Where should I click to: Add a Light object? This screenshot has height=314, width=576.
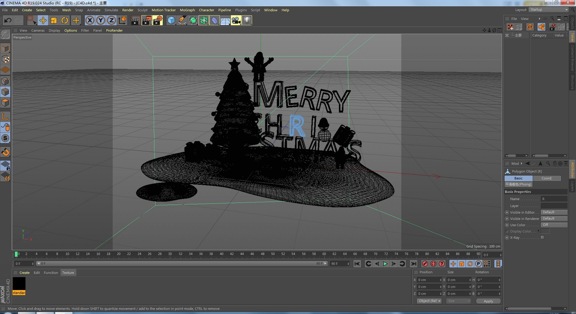tap(247, 20)
